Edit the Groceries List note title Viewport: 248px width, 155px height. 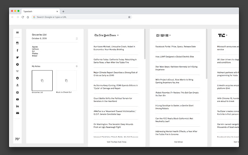pyautogui.click(x=39, y=34)
